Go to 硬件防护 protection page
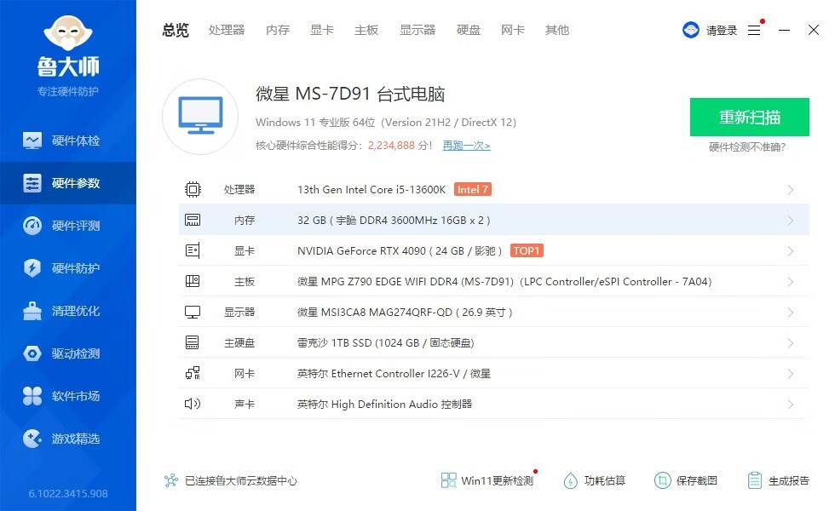The height and width of the screenshot is (511, 835). (68, 268)
